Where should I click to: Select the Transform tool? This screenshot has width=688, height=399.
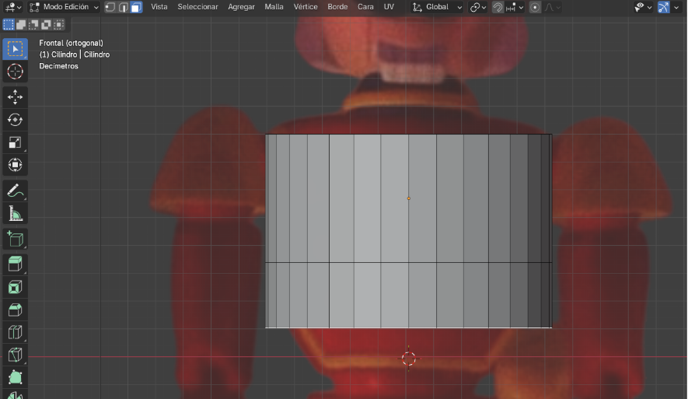click(x=15, y=165)
